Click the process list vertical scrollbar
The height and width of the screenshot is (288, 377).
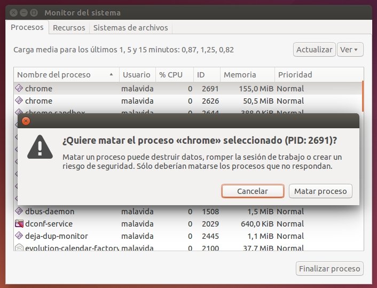coord(363,97)
